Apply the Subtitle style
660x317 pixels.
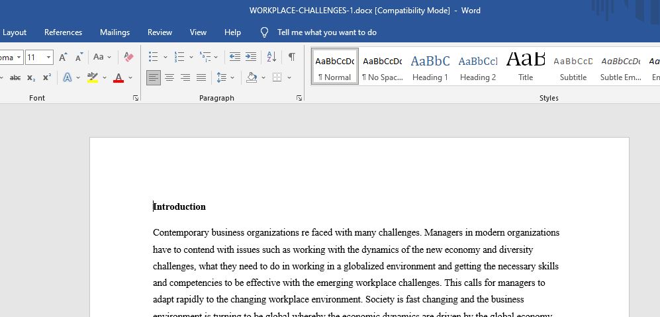pyautogui.click(x=573, y=66)
